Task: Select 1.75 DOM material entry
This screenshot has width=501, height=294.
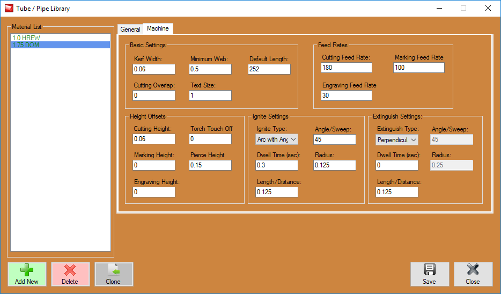Action: pos(25,45)
